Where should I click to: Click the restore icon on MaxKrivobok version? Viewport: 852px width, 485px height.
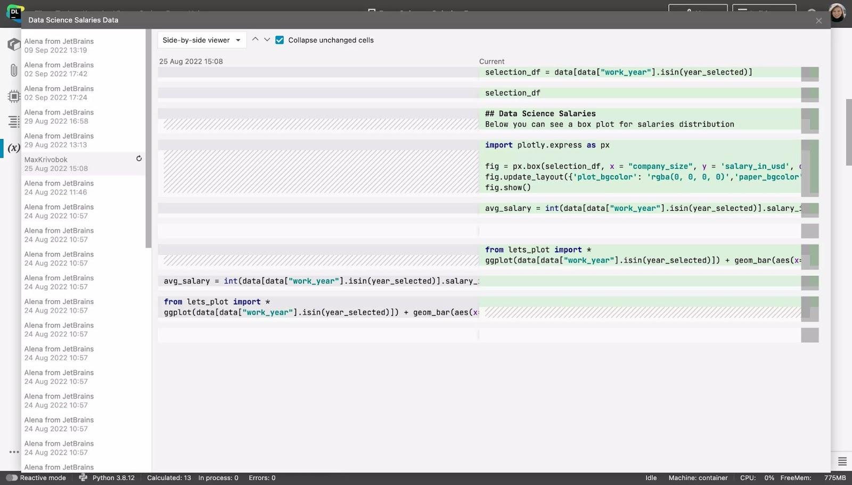pyautogui.click(x=139, y=159)
